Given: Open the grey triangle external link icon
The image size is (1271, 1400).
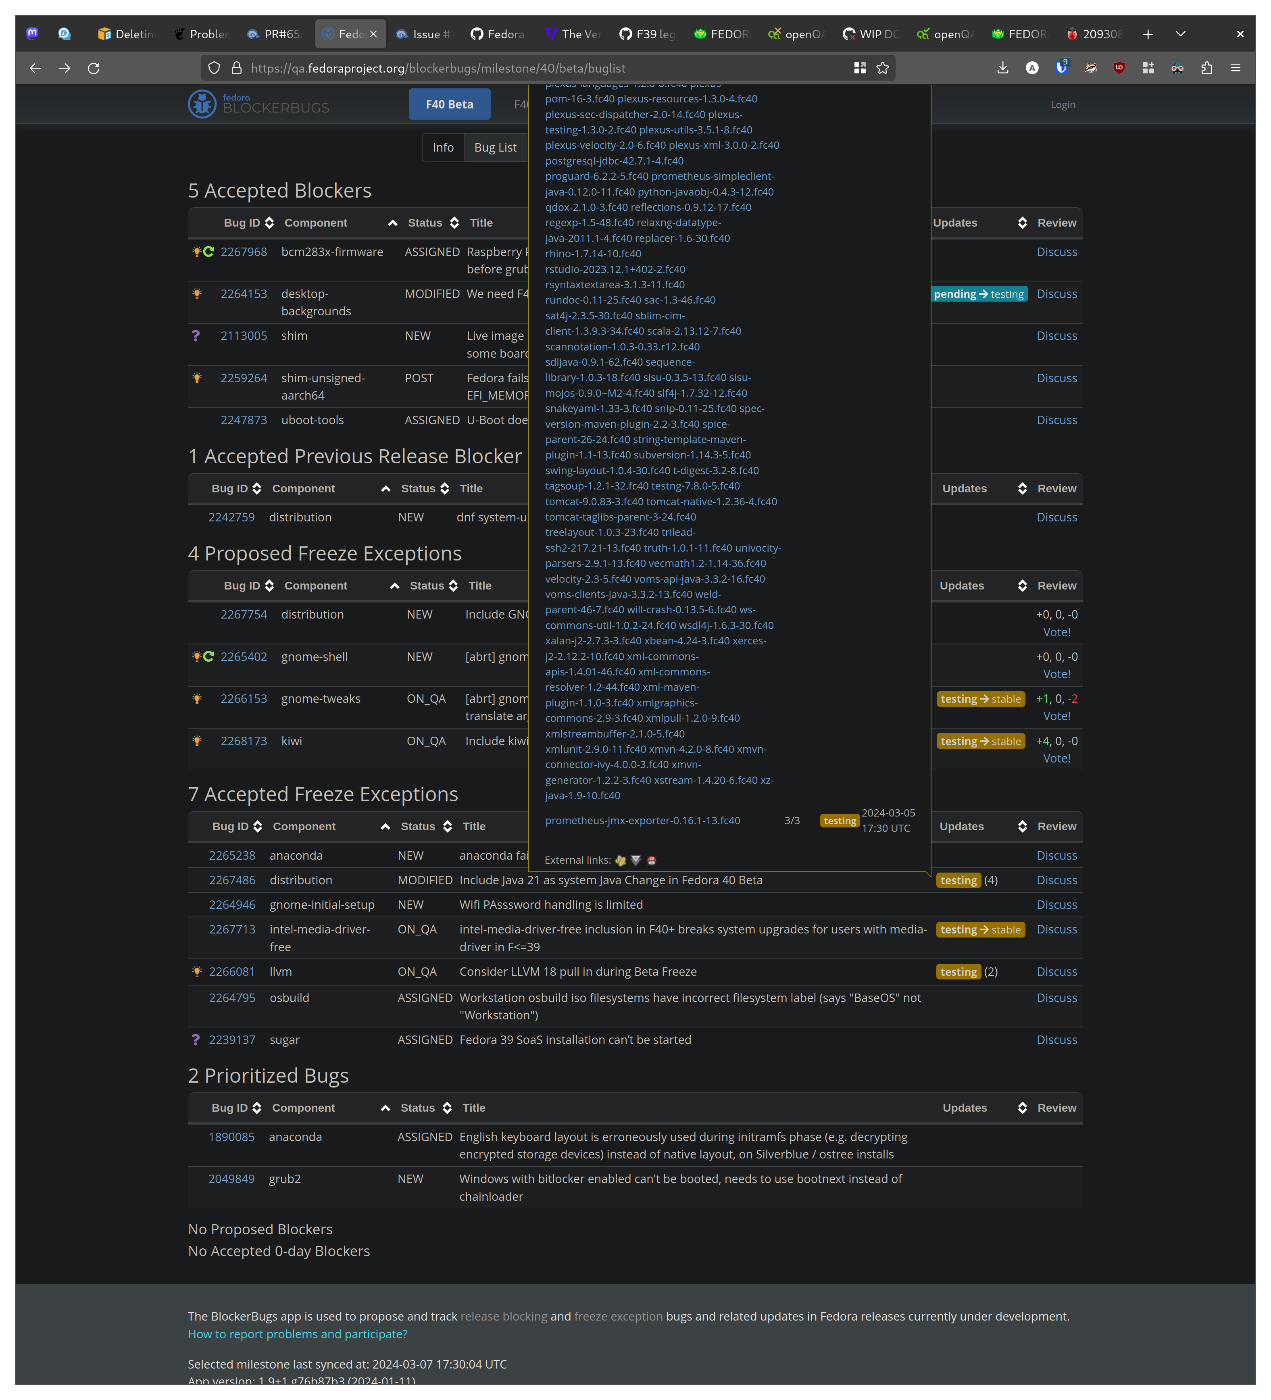Looking at the screenshot, I should pos(636,860).
